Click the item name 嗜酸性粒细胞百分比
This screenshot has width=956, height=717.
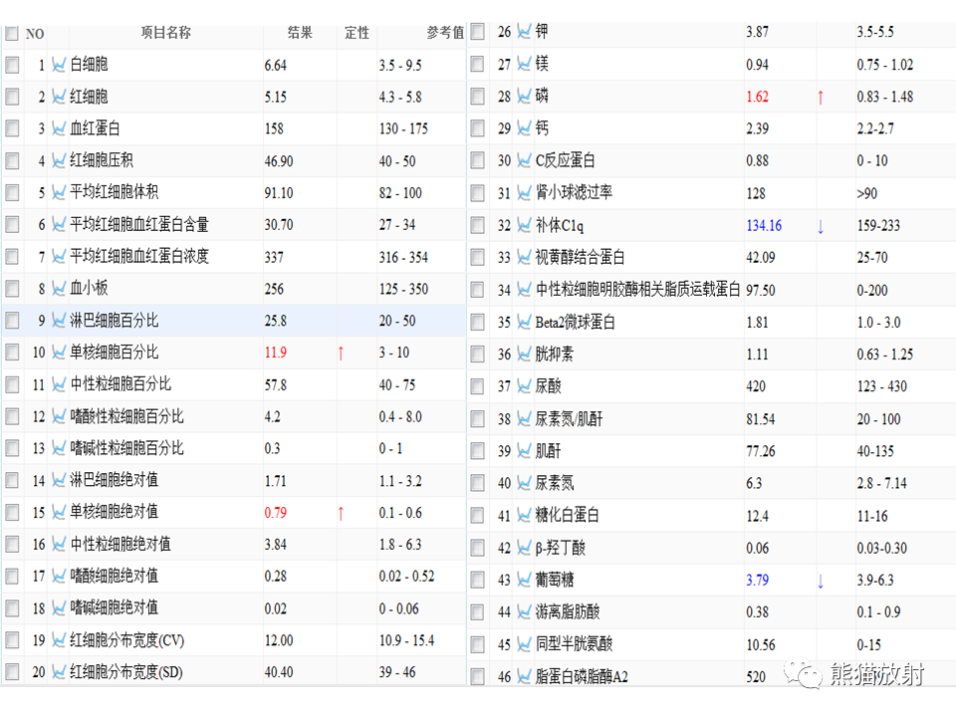pos(126,416)
